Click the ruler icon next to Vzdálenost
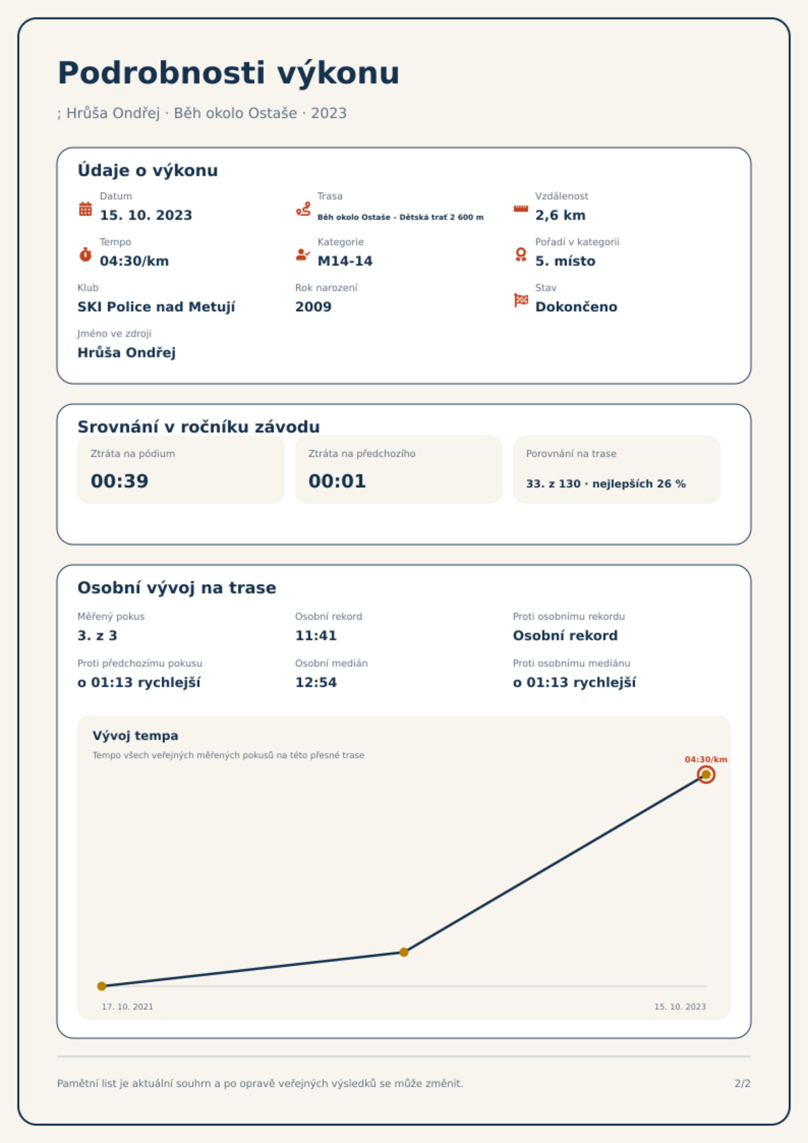808x1143 pixels. [521, 209]
